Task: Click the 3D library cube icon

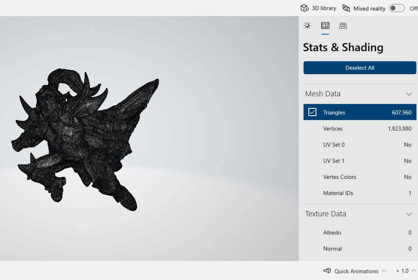Action: coord(304,8)
